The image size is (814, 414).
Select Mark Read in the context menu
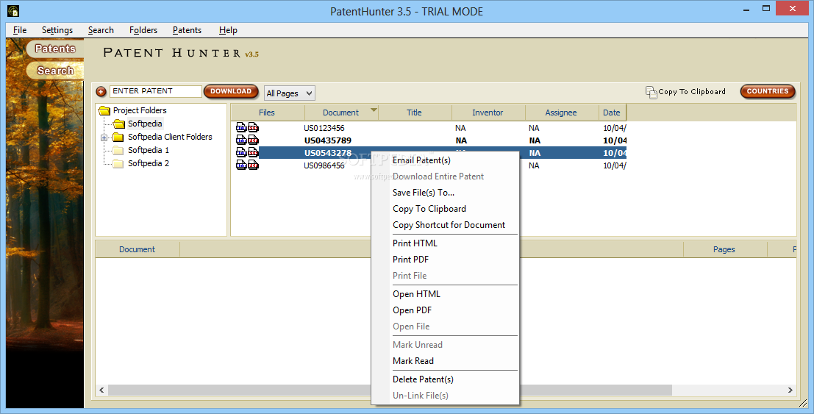pyautogui.click(x=413, y=361)
